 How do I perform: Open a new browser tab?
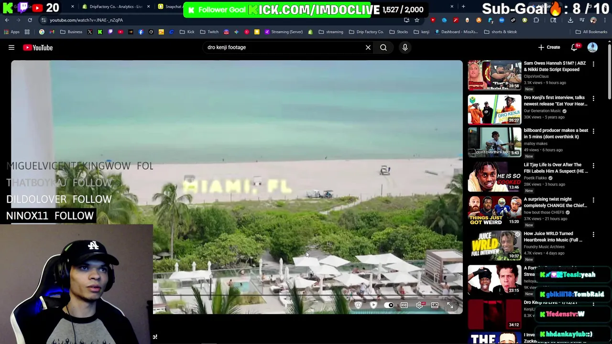coord(463,7)
